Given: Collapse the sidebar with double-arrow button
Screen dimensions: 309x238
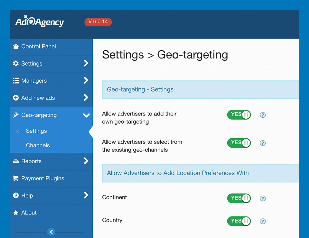Looking at the screenshot, I should pyautogui.click(x=51, y=232).
